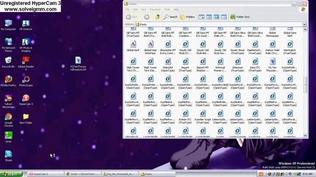Click scrollbar up arrow in Fonts window
Screen dimensions: 316x177
305,29
